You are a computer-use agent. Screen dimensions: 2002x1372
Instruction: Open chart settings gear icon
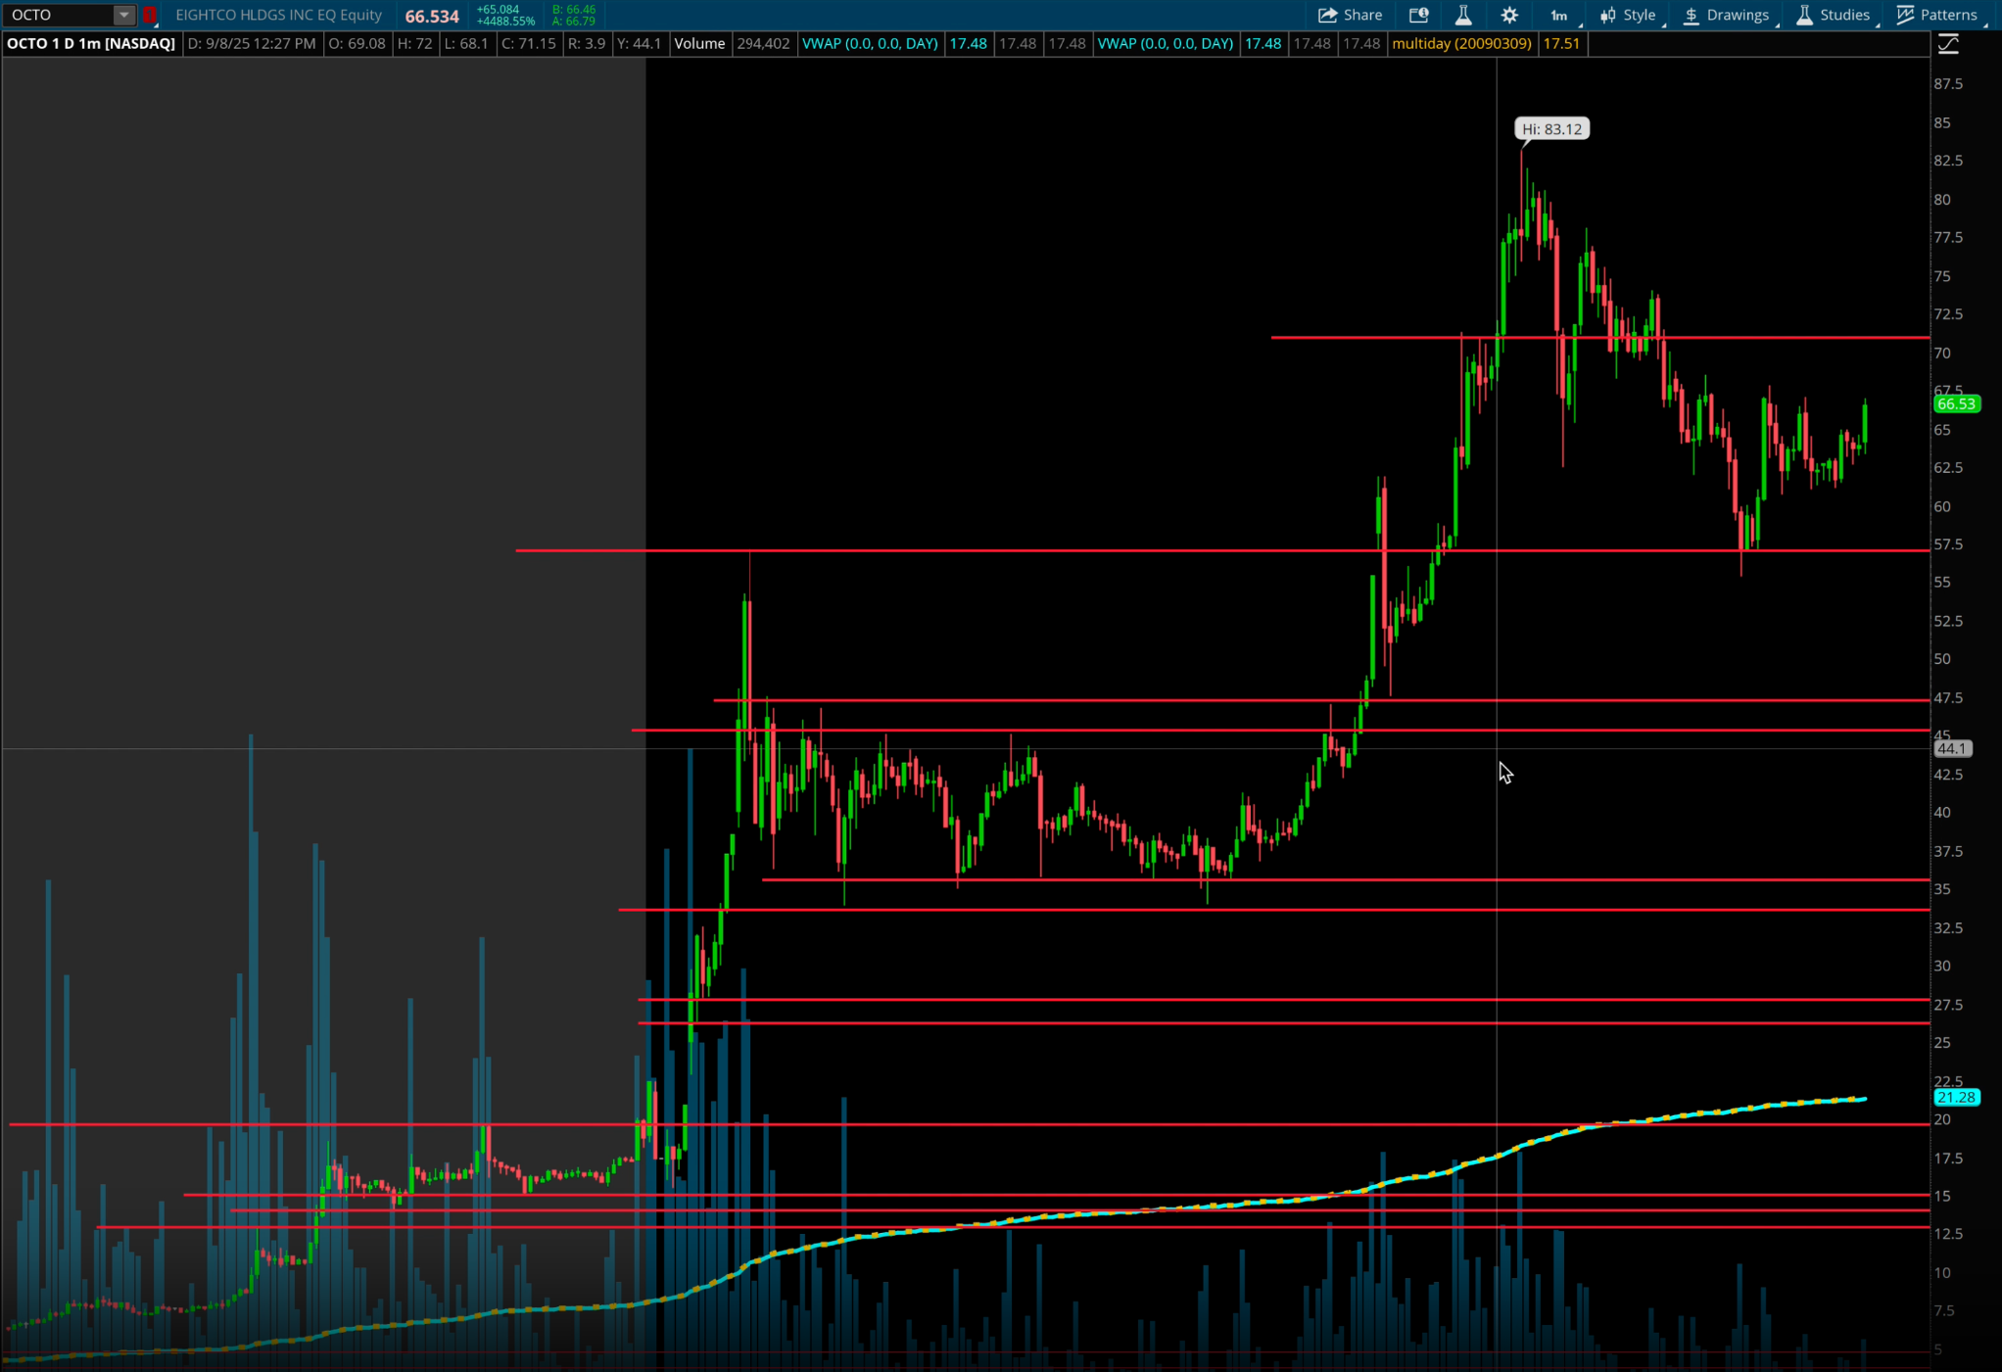click(x=1509, y=15)
